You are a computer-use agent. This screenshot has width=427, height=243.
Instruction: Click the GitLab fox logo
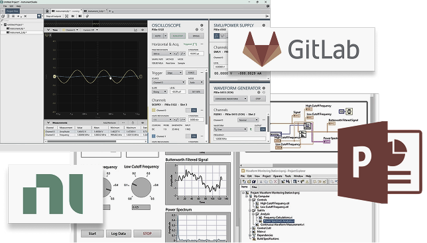click(x=262, y=49)
